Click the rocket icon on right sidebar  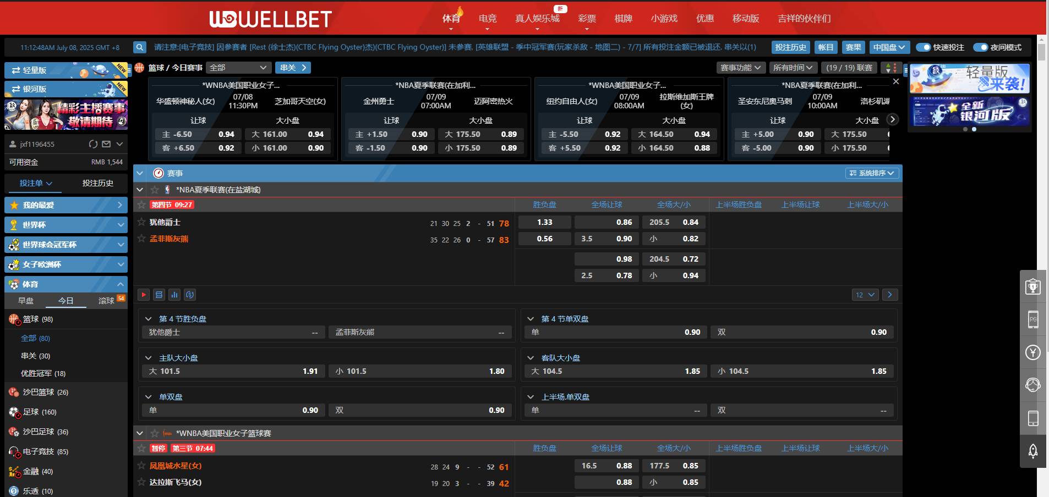[1032, 451]
